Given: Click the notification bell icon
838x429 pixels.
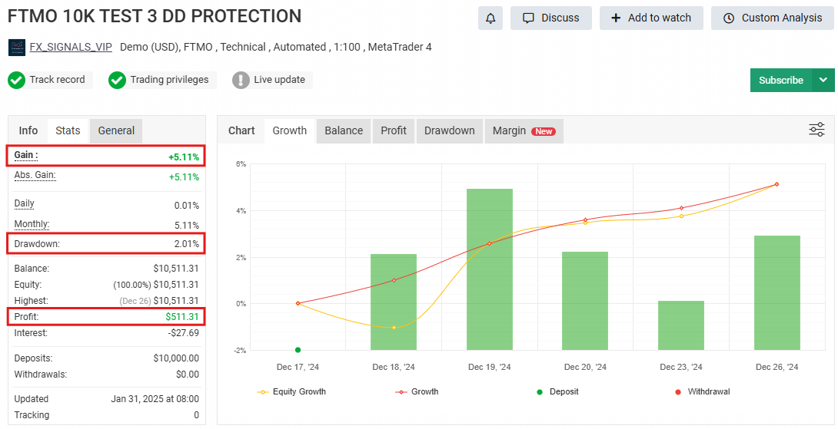Looking at the screenshot, I should pyautogui.click(x=490, y=18).
